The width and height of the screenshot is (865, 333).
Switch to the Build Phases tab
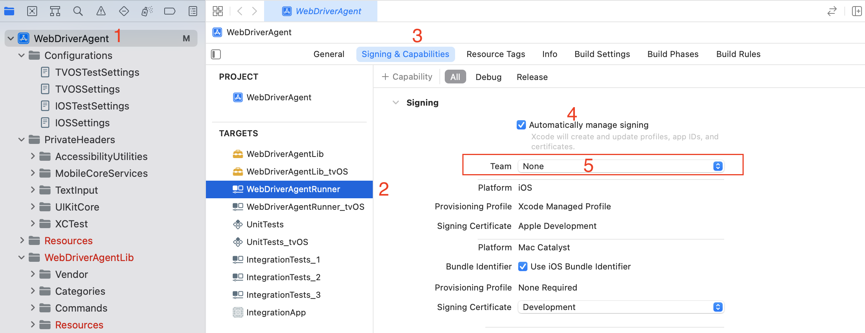click(673, 54)
